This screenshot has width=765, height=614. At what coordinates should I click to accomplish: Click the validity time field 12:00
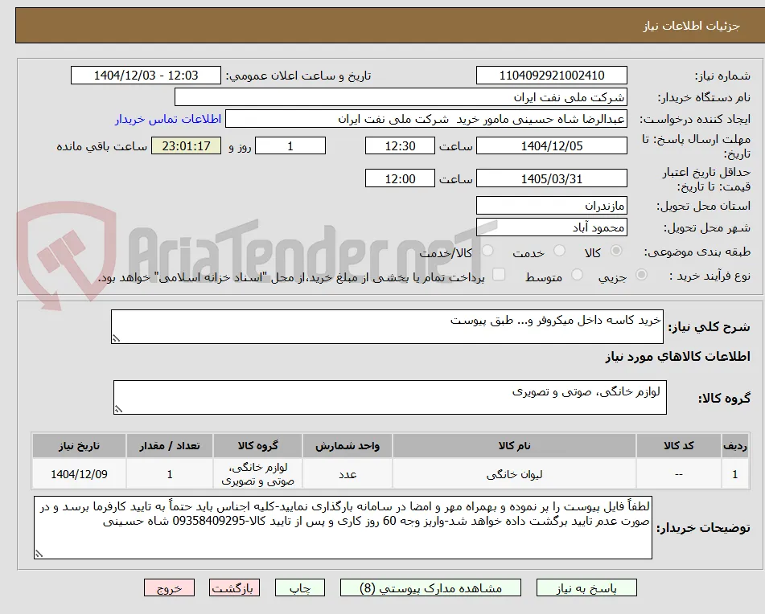(x=400, y=178)
